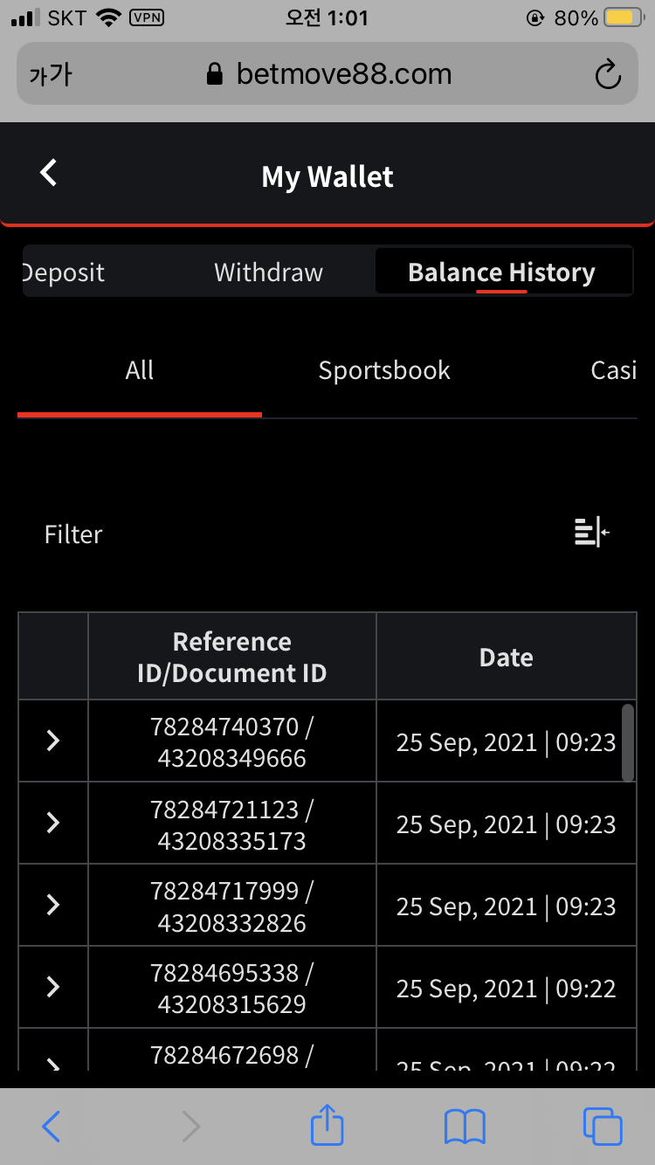Screen dimensions: 655x1165
Task: Switch to the Withdraw tab
Action: coord(269,272)
